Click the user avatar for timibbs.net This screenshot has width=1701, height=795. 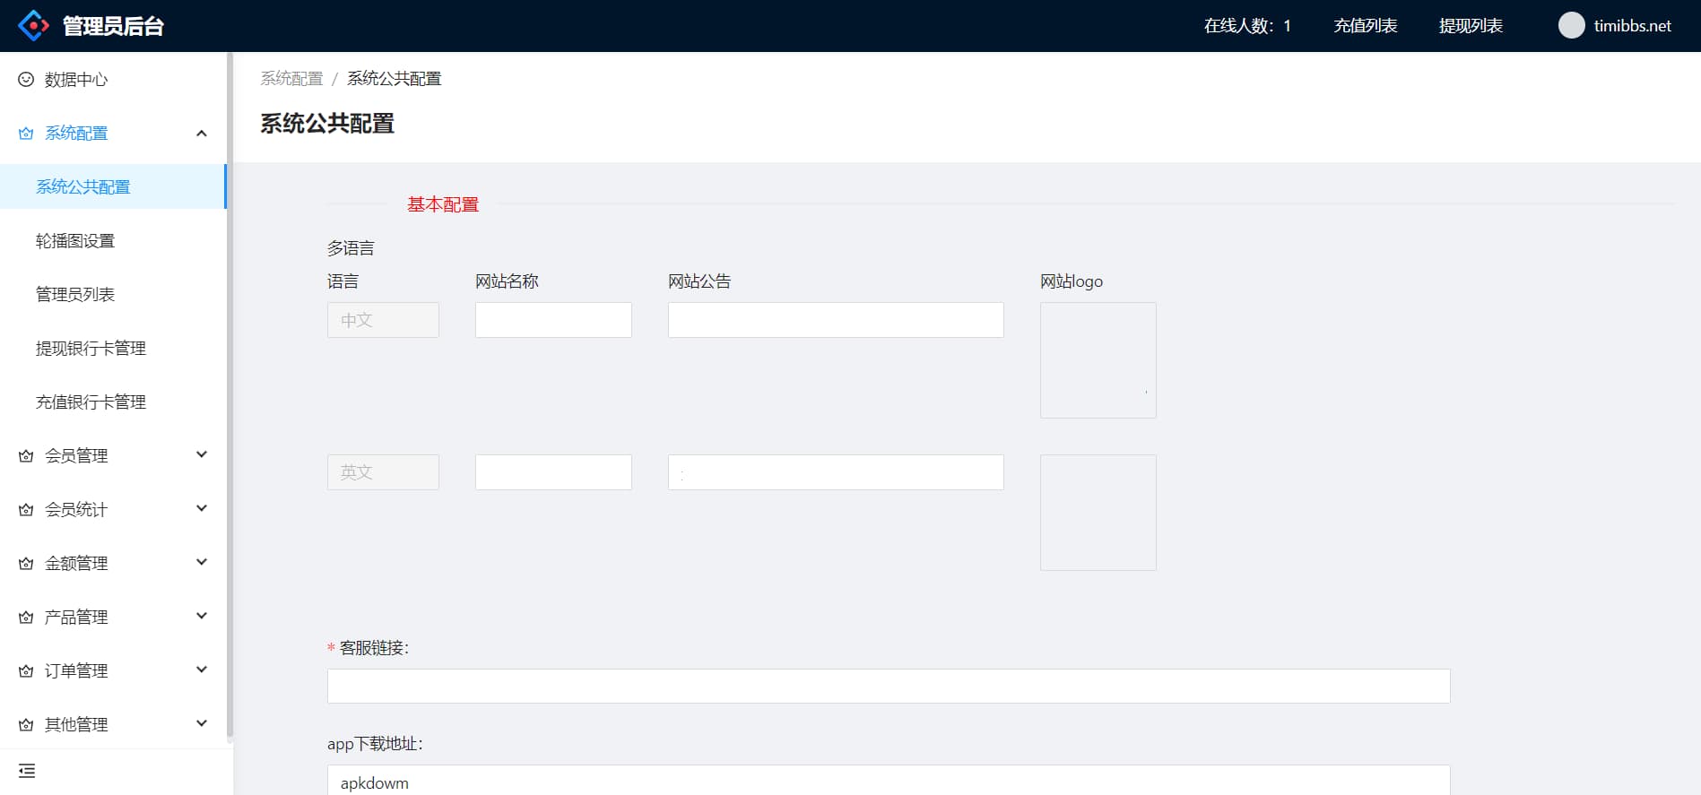pos(1571,26)
